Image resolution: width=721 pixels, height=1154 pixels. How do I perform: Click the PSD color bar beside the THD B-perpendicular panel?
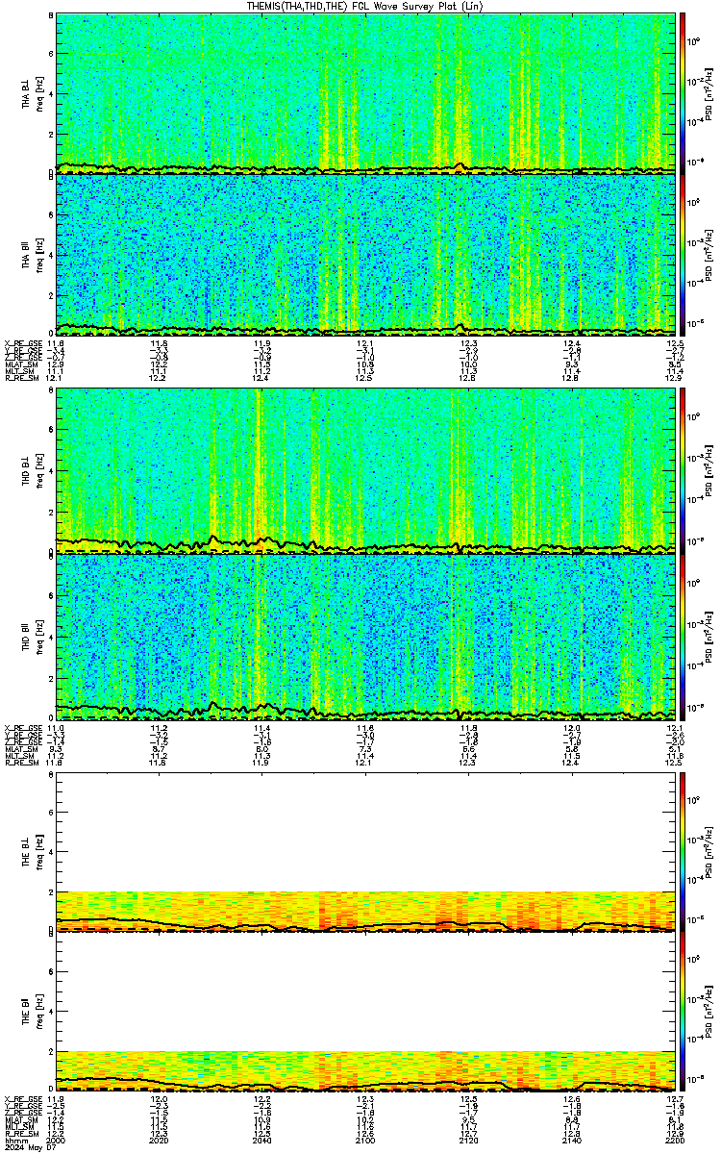point(683,471)
